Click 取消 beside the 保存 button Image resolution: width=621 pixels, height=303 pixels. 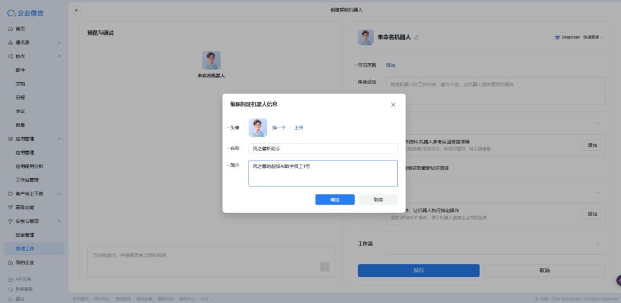pos(545,271)
